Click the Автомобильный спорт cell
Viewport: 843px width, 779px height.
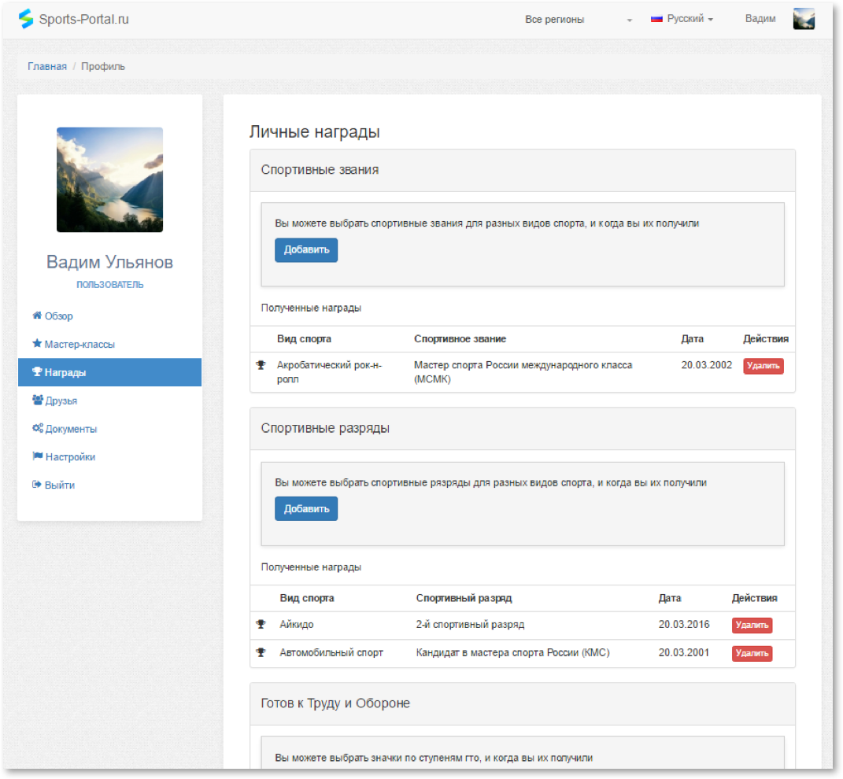coord(331,652)
